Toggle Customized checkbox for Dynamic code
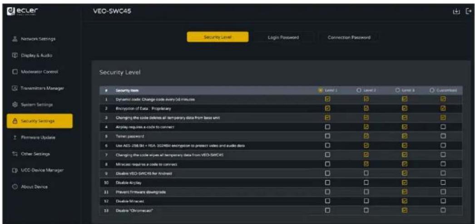 pyautogui.click(x=443, y=99)
